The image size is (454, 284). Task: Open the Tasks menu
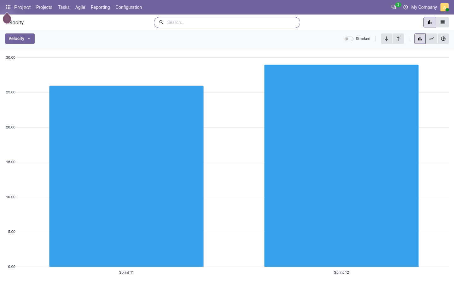click(x=64, y=7)
